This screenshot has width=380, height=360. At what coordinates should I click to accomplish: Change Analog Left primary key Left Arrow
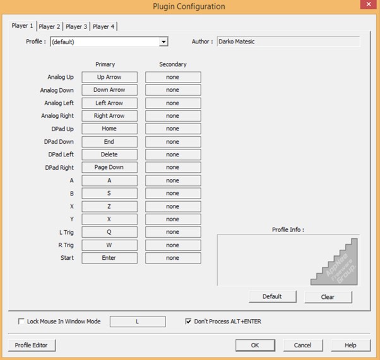point(110,103)
